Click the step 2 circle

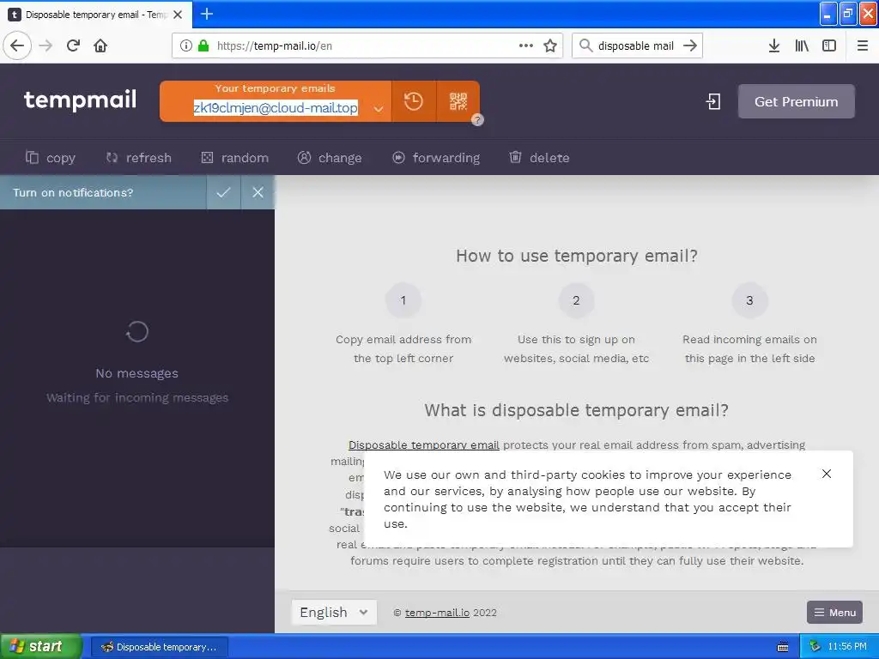[x=576, y=300]
